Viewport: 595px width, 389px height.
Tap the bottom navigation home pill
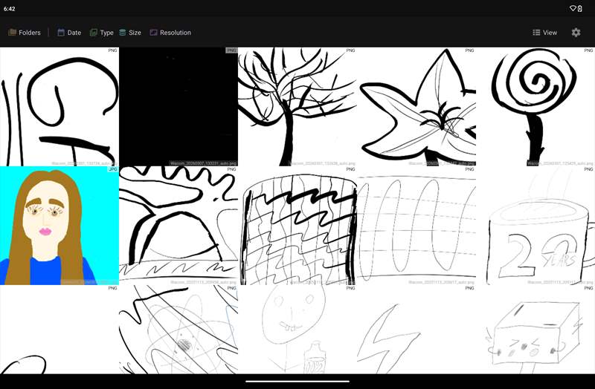point(297,382)
